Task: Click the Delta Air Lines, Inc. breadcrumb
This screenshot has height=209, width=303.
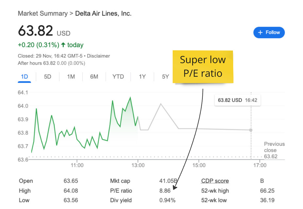Action: click(103, 13)
